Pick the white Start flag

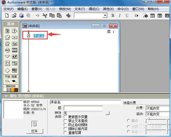point(7,81)
